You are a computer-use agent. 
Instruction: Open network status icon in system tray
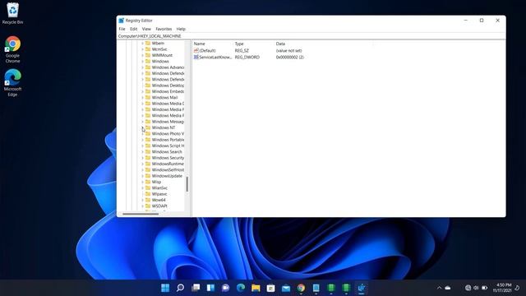tap(468, 288)
